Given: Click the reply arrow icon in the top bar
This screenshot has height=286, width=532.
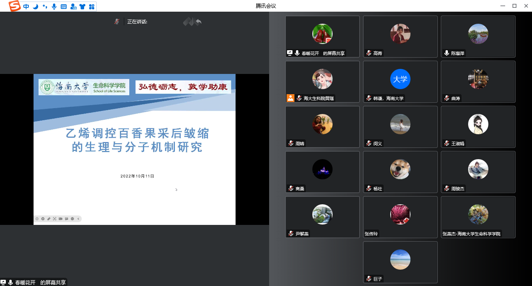Looking at the screenshot, I should pyautogui.click(x=199, y=22).
